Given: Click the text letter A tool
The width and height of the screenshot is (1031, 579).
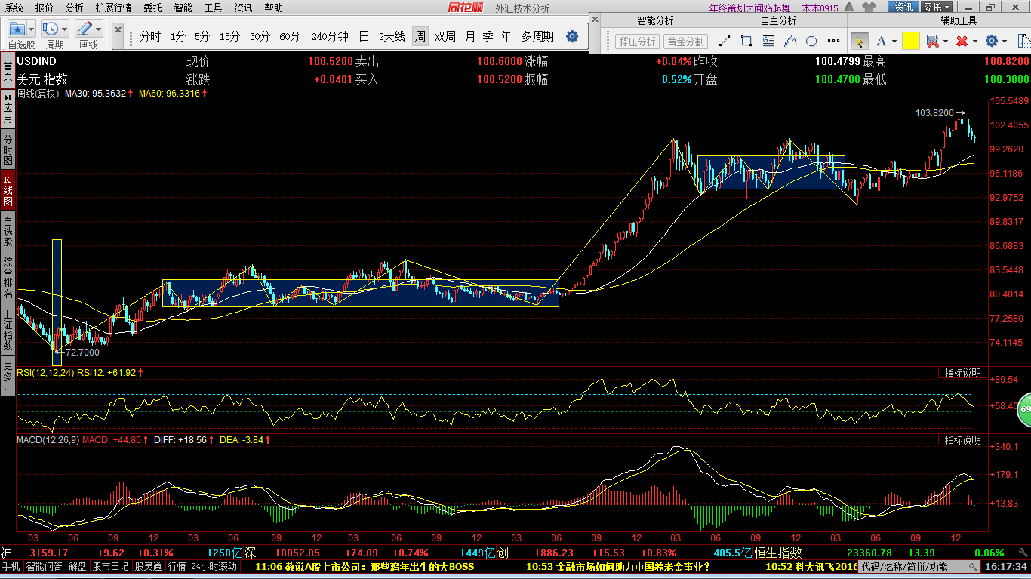Looking at the screenshot, I should [882, 41].
